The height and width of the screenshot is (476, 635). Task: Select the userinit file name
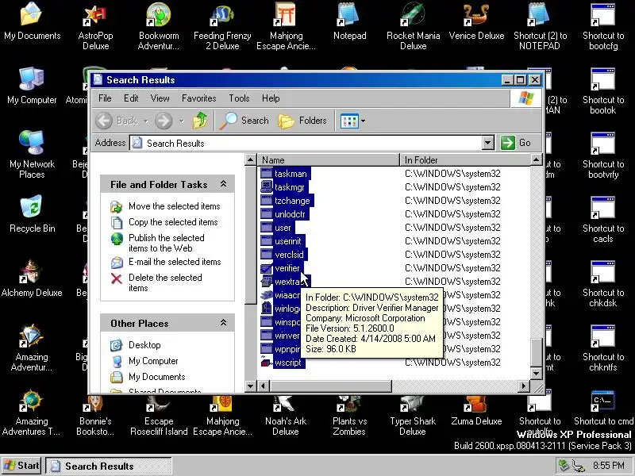(288, 241)
